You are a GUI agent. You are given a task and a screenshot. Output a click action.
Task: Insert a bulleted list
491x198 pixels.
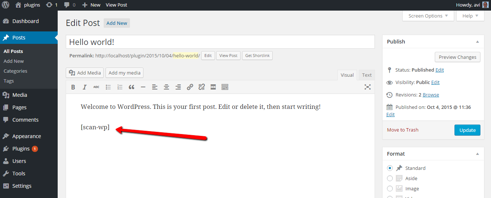point(108,87)
